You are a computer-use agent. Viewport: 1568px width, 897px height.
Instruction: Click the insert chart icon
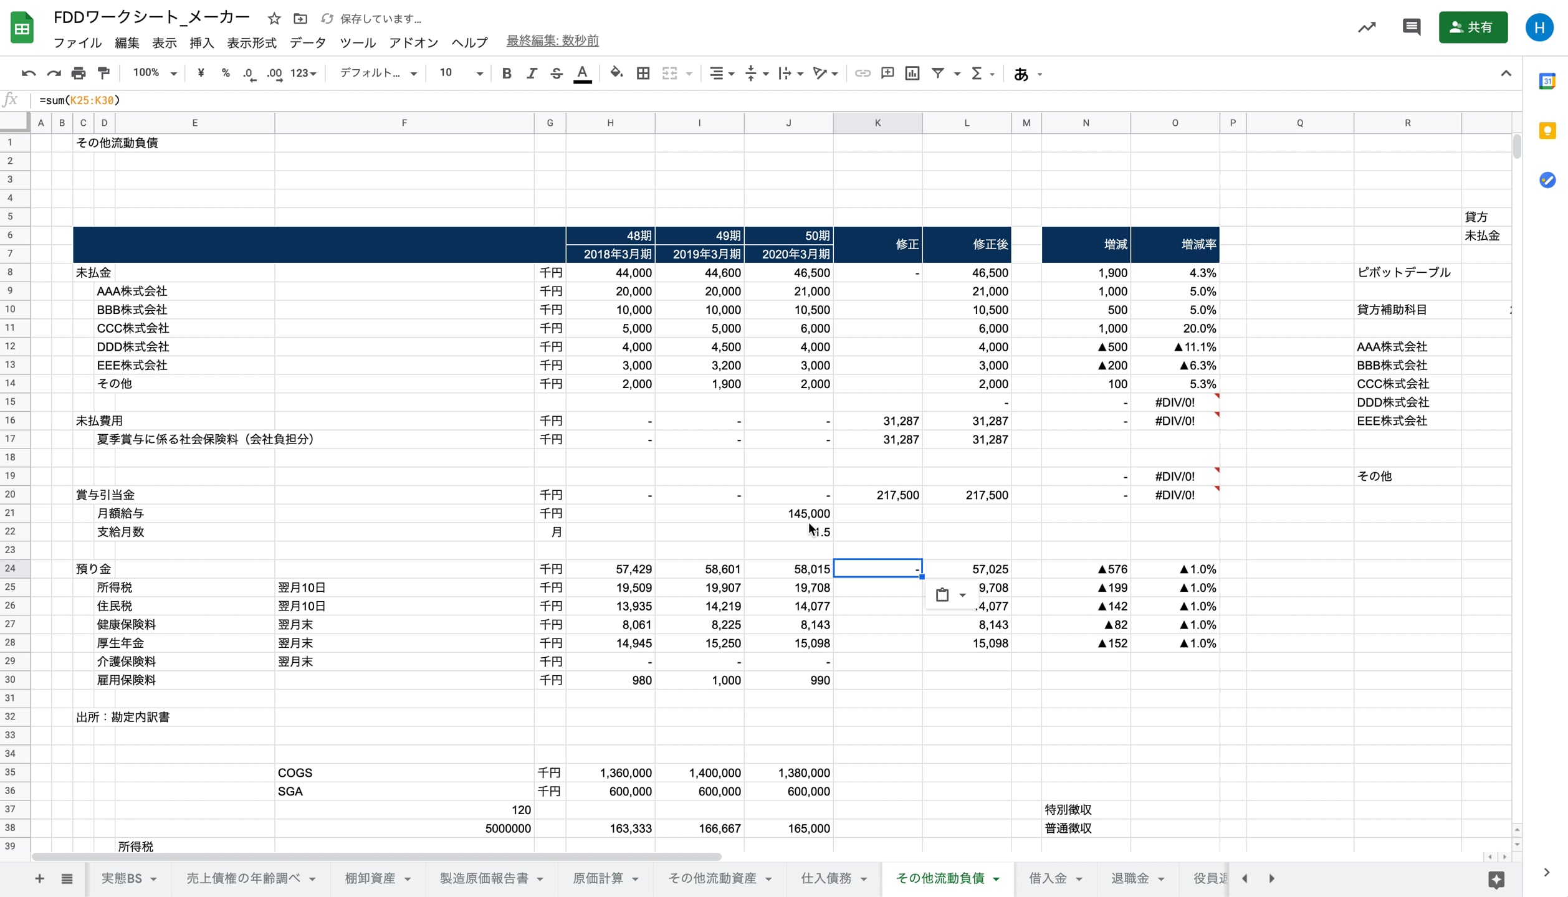(912, 74)
